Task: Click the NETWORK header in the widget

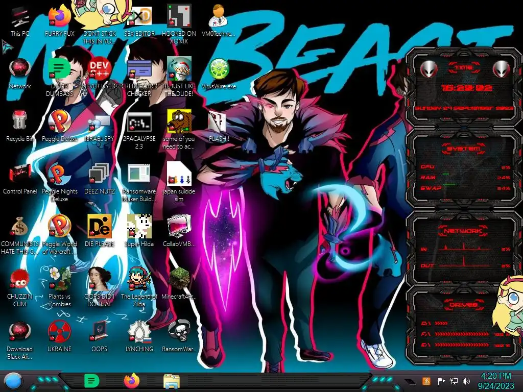Action: 464,231
